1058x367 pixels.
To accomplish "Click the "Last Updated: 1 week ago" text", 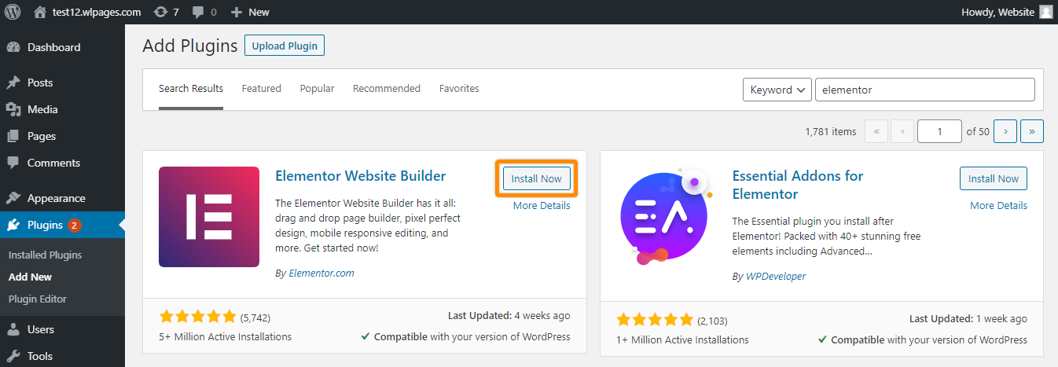I will pyautogui.click(x=968, y=318).
